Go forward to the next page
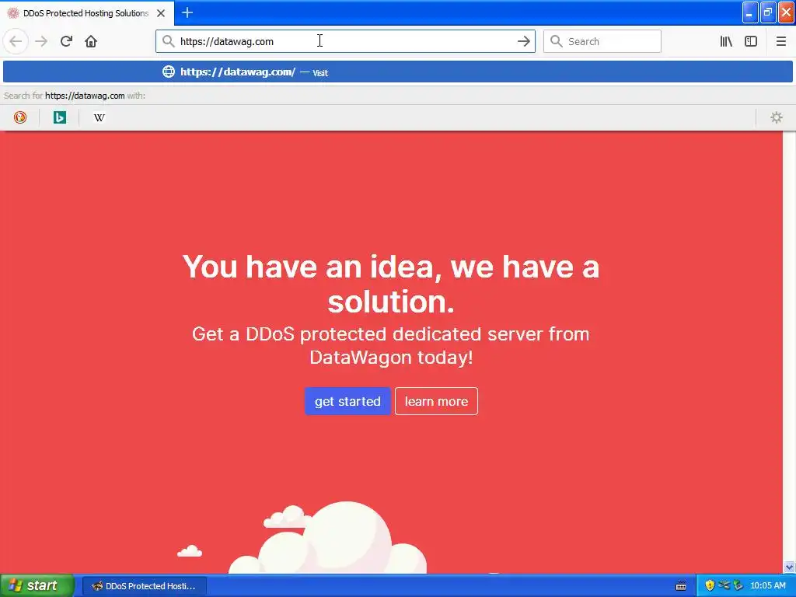 (x=41, y=41)
